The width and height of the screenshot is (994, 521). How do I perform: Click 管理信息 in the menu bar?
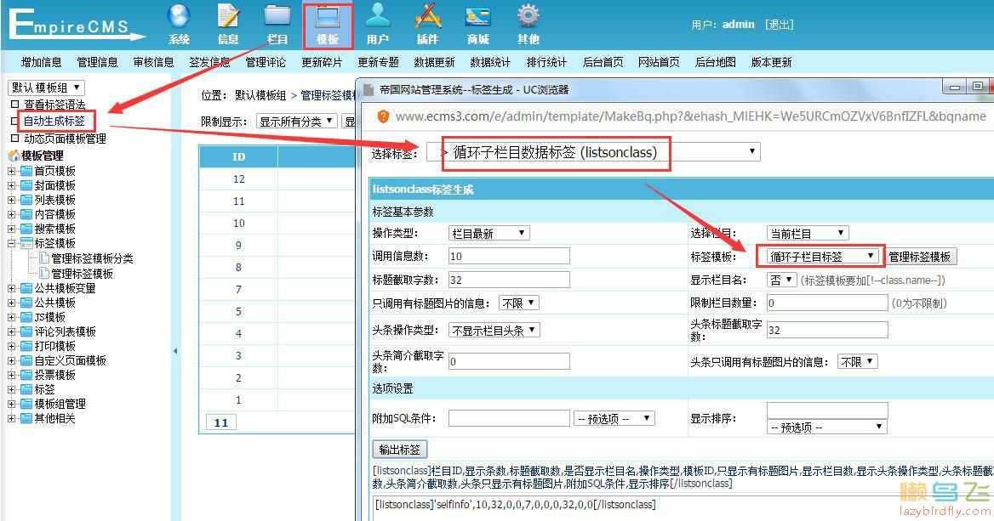97,62
